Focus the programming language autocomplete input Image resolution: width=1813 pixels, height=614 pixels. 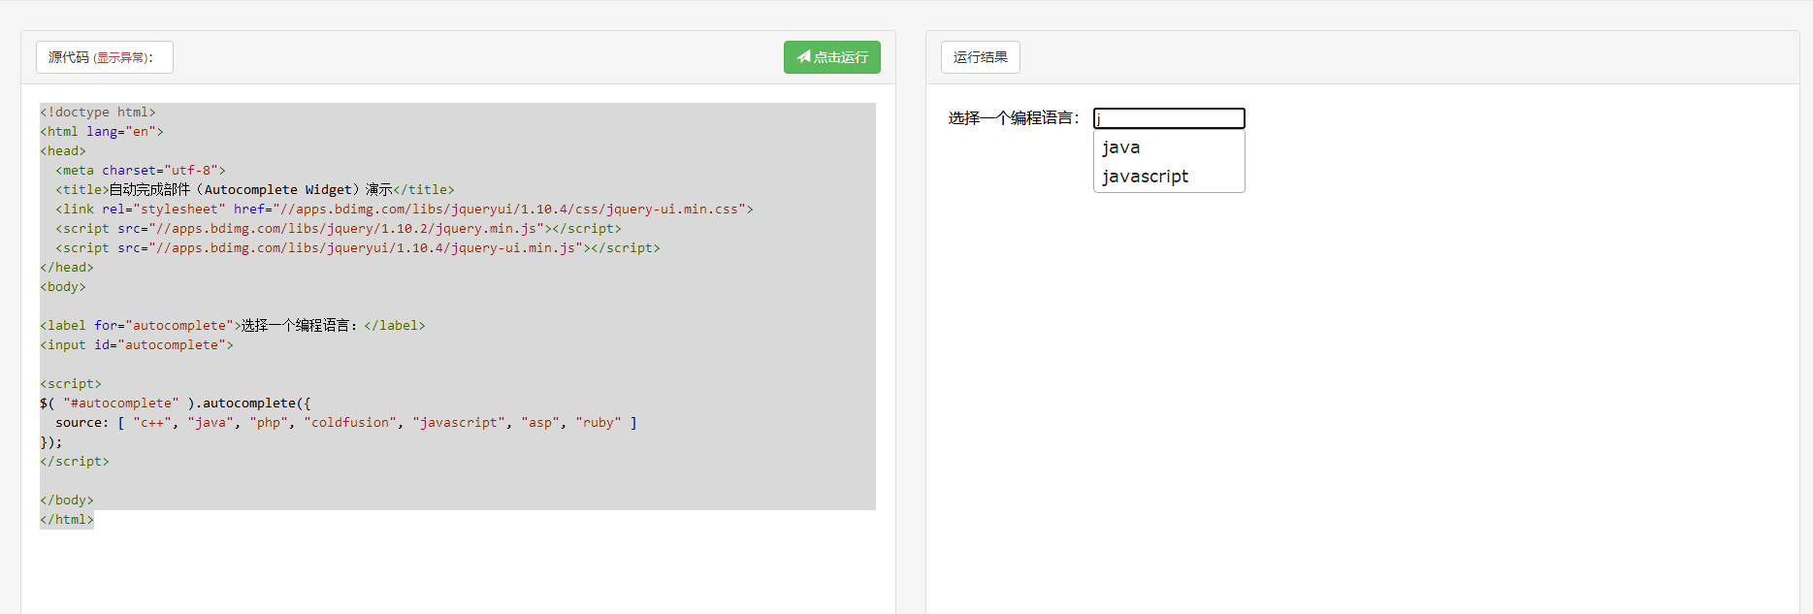(x=1169, y=118)
